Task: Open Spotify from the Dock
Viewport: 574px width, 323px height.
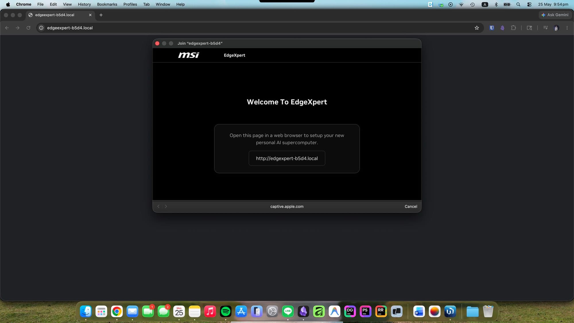Action: 226,311
